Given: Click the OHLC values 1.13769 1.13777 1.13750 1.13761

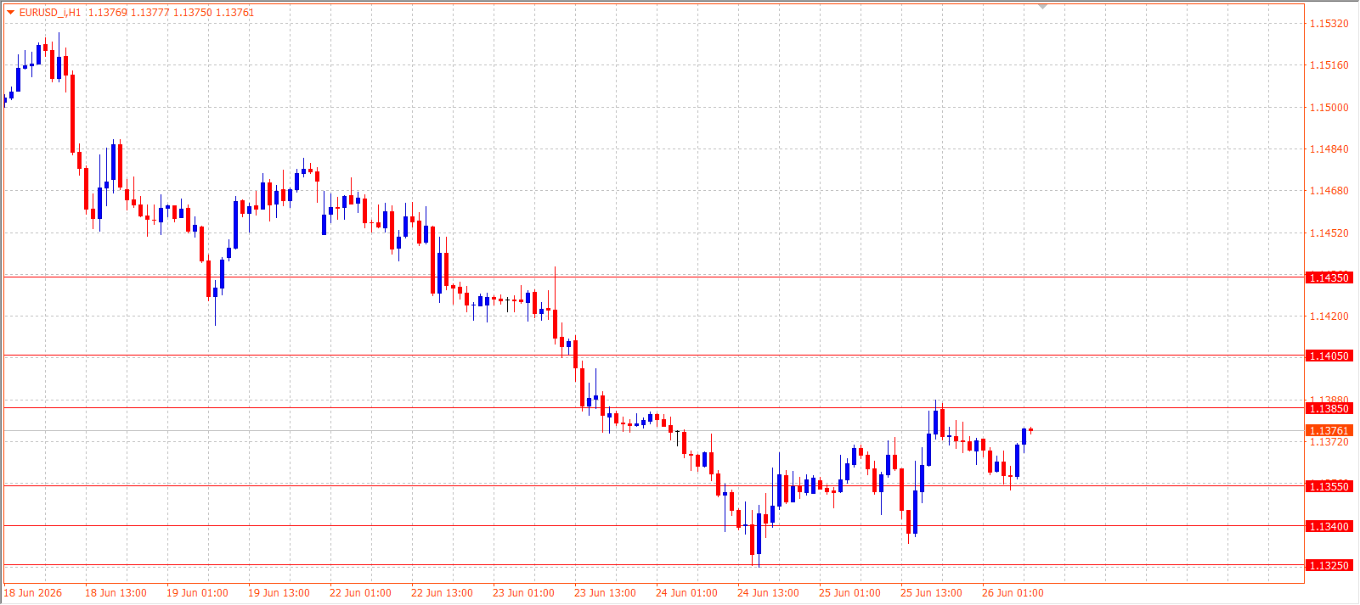Looking at the screenshot, I should pyautogui.click(x=171, y=13).
